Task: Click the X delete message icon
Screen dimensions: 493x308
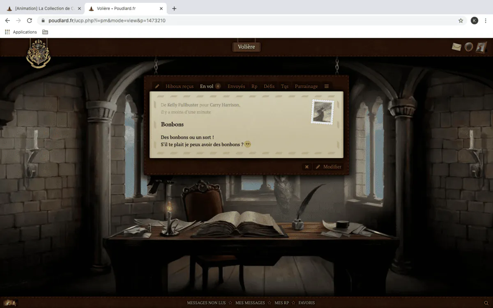Action: (306, 167)
